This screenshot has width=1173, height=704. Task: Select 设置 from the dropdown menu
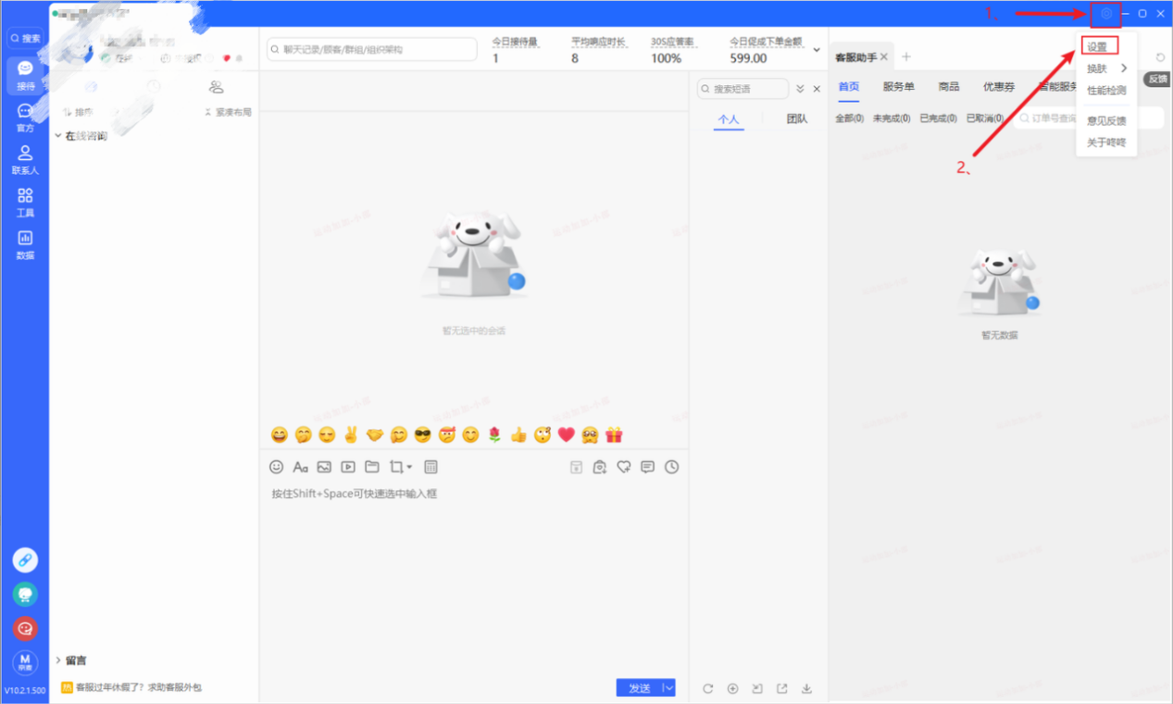(x=1098, y=46)
